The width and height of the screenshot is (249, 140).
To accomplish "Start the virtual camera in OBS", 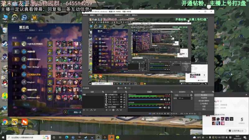I will pyautogui.click(x=204, y=101).
